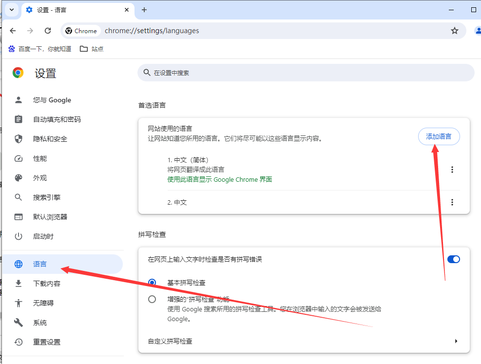This screenshot has height=364, width=481.
Task: Click the shield icon for 隐私和安全
Action: pos(19,139)
